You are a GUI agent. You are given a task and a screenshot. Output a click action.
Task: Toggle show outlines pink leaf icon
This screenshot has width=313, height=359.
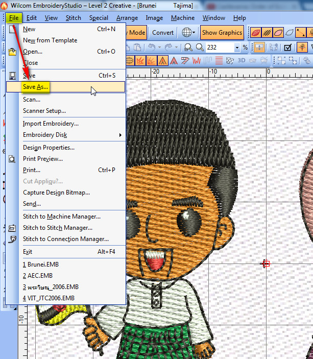coord(278,33)
